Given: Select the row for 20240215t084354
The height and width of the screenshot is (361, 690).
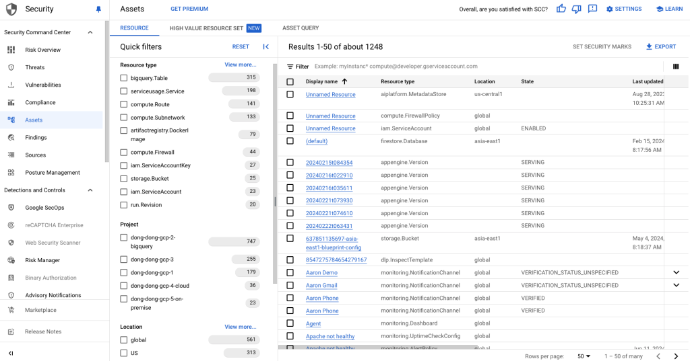Looking at the screenshot, I should click(290, 163).
